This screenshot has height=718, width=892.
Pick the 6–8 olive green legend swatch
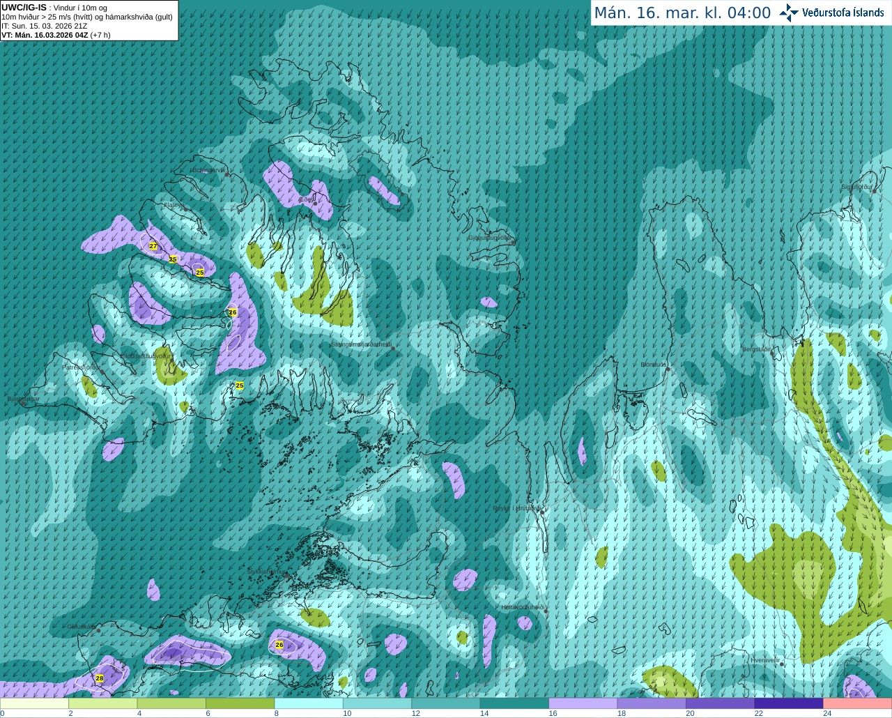(240, 703)
